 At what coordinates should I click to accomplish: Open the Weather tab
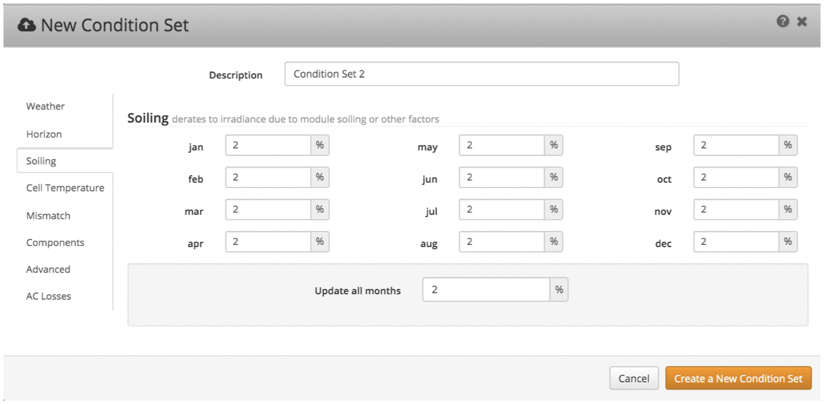pyautogui.click(x=45, y=106)
